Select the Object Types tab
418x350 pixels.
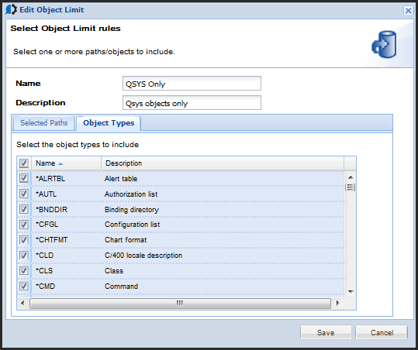pos(109,123)
